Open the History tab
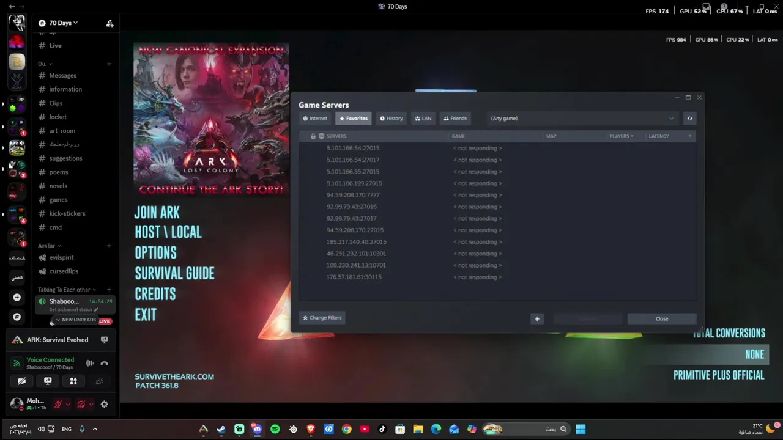Viewport: 783px width, 440px height. tap(391, 119)
